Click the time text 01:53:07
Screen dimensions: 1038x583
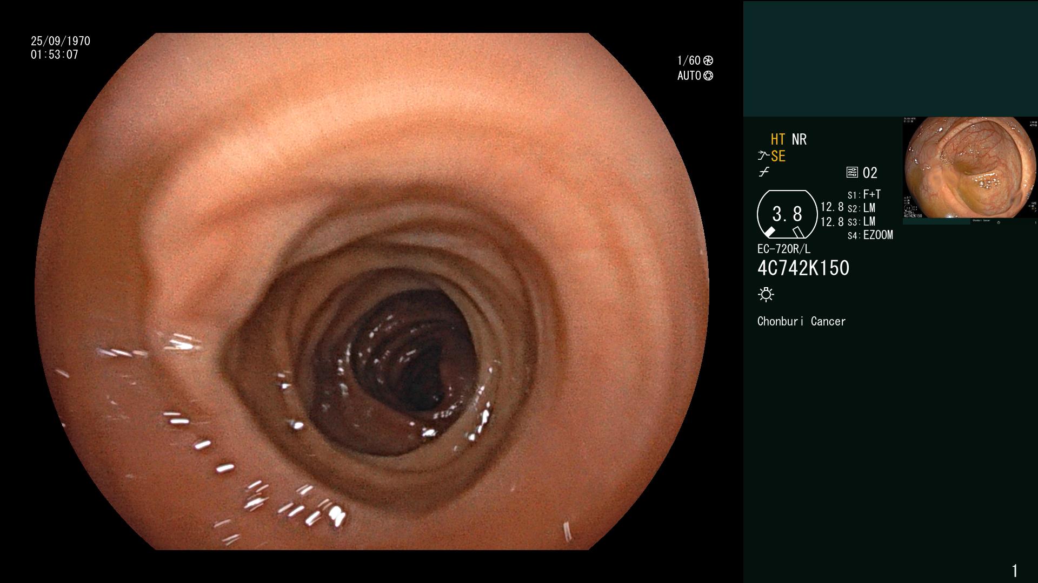pyautogui.click(x=55, y=55)
